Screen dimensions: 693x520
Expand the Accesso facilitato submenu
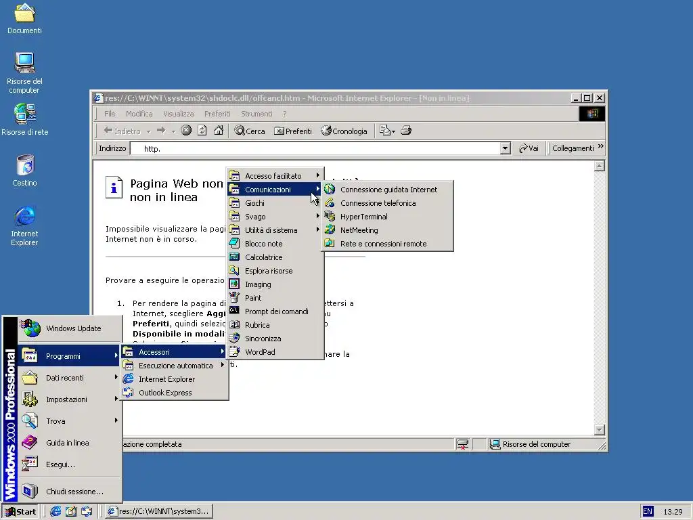click(275, 175)
